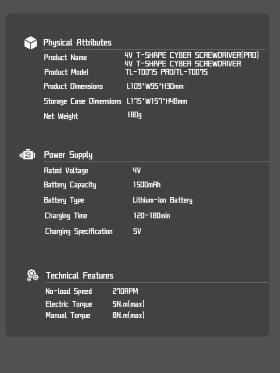Image resolution: width=280 pixels, height=373 pixels.
Task: Click the Product Dimensions value L109*W95*H30mm
Action: tap(155, 87)
